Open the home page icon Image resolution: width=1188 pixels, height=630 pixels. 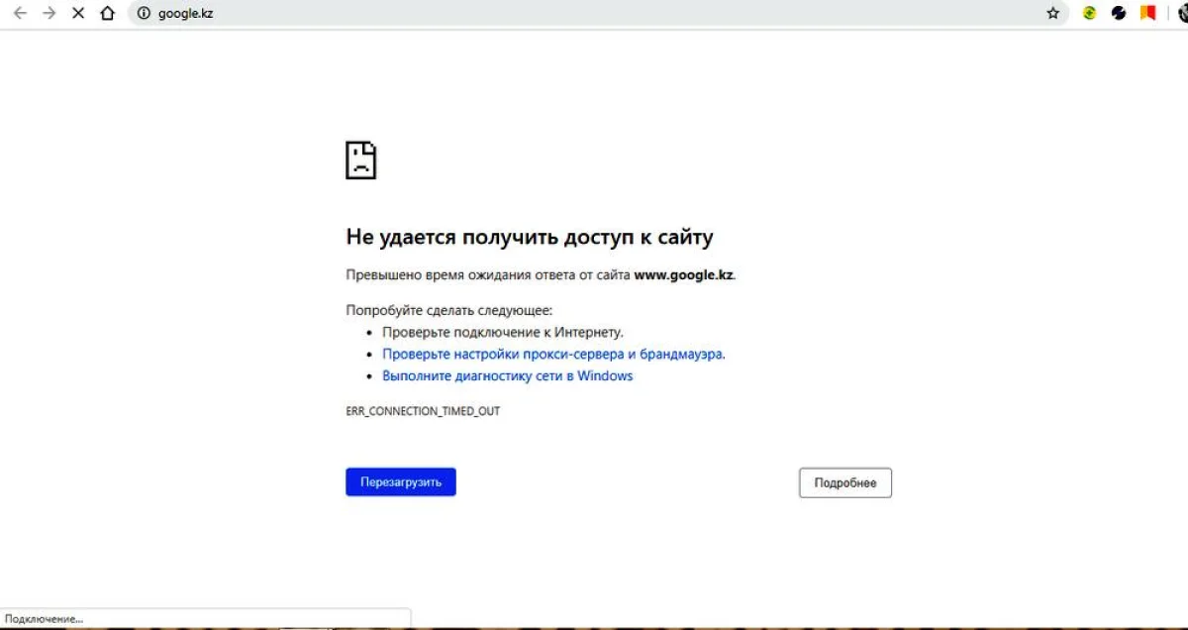click(x=107, y=14)
